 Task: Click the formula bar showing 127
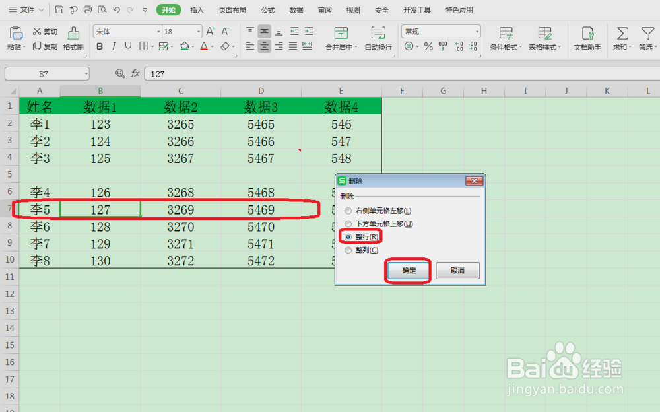tap(402, 74)
